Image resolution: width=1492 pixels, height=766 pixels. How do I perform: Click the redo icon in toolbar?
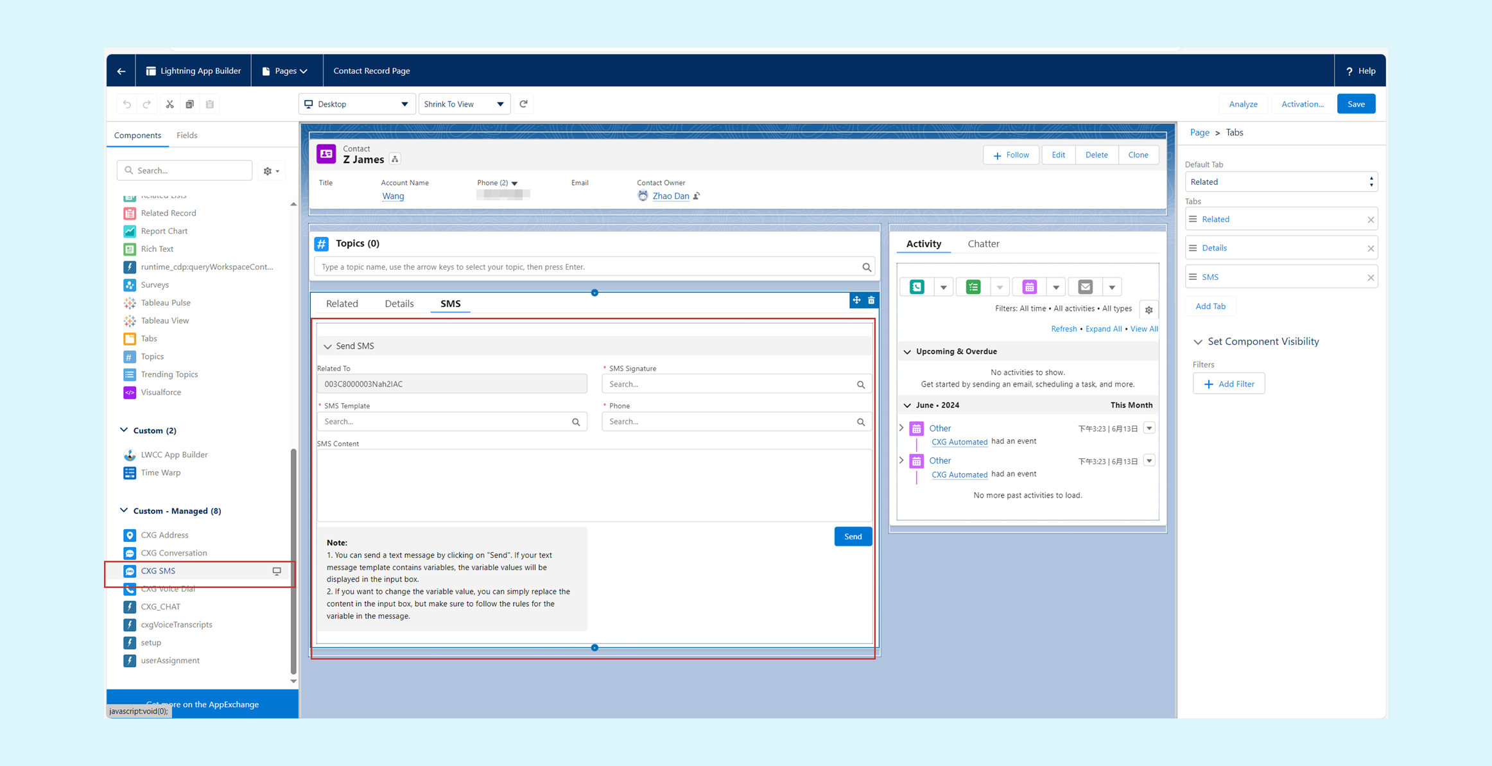coord(147,104)
